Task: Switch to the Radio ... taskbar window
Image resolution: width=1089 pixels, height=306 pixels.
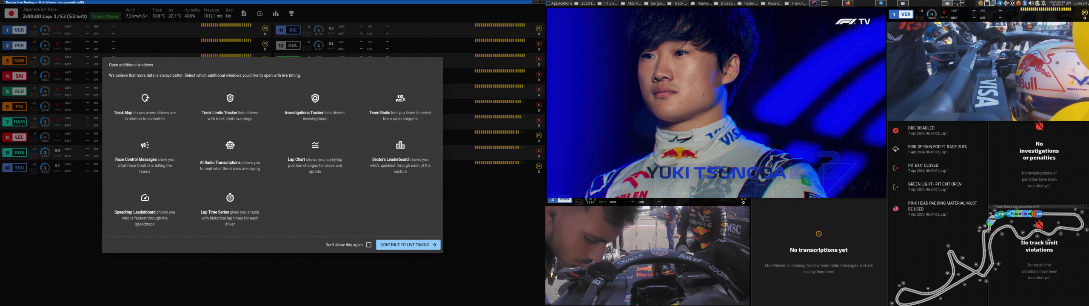Action: point(747,3)
